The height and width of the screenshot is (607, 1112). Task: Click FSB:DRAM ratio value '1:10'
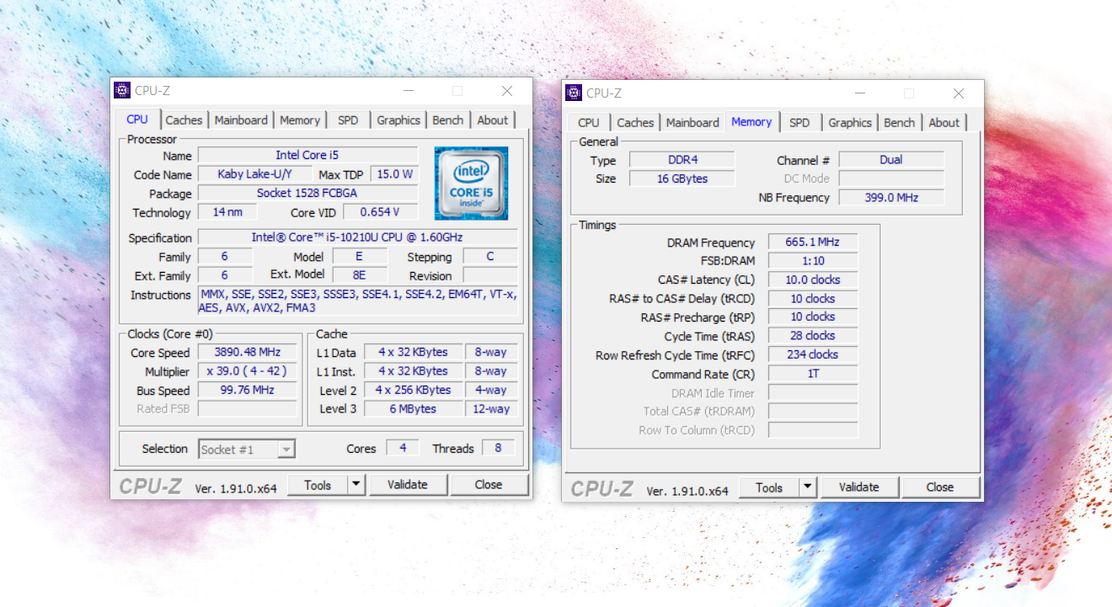(x=813, y=261)
